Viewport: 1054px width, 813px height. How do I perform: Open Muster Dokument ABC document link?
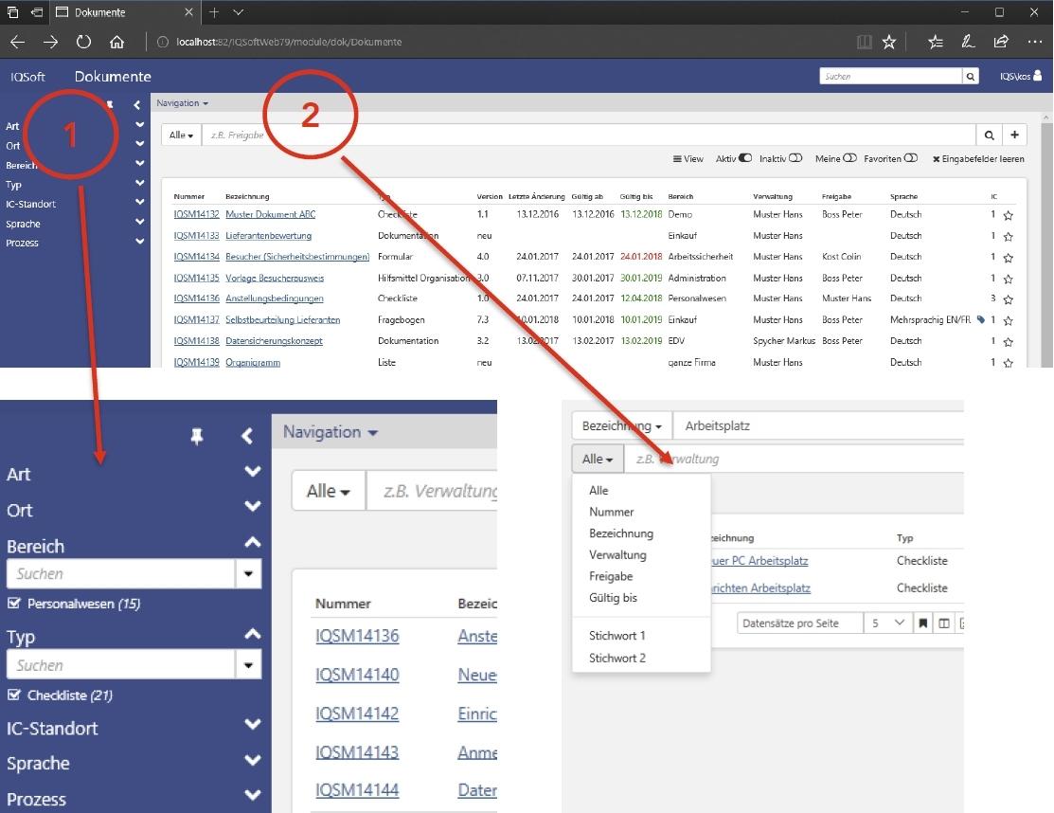click(x=270, y=214)
